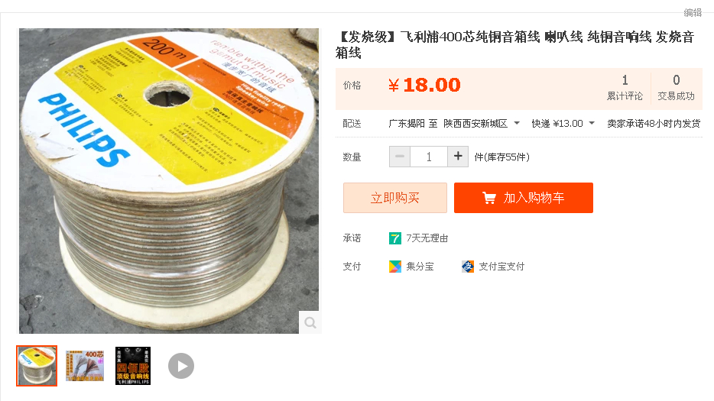Click the quantity input field
This screenshot has height=401, width=714.
429,157
